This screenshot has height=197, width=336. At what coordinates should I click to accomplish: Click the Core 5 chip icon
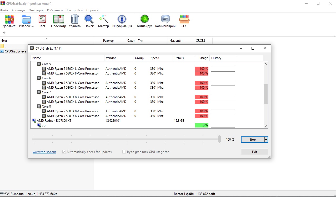click(x=39, y=64)
